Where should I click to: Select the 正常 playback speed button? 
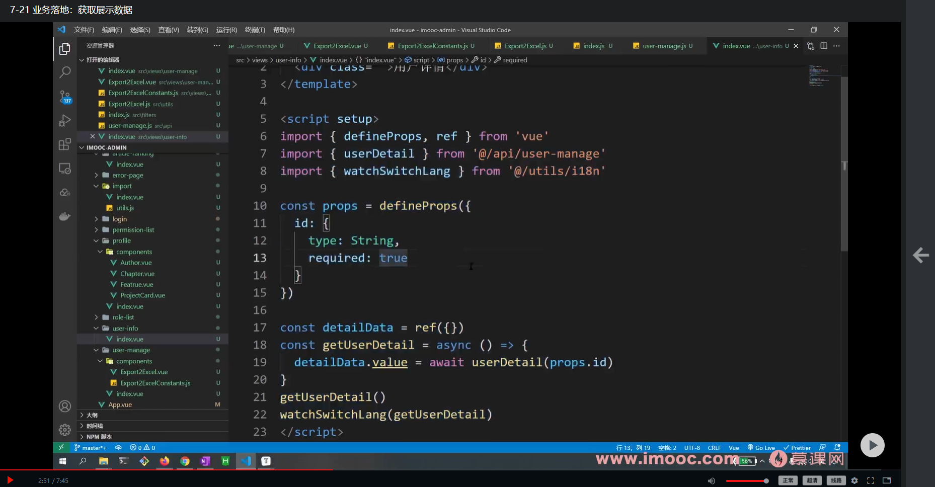(788, 480)
